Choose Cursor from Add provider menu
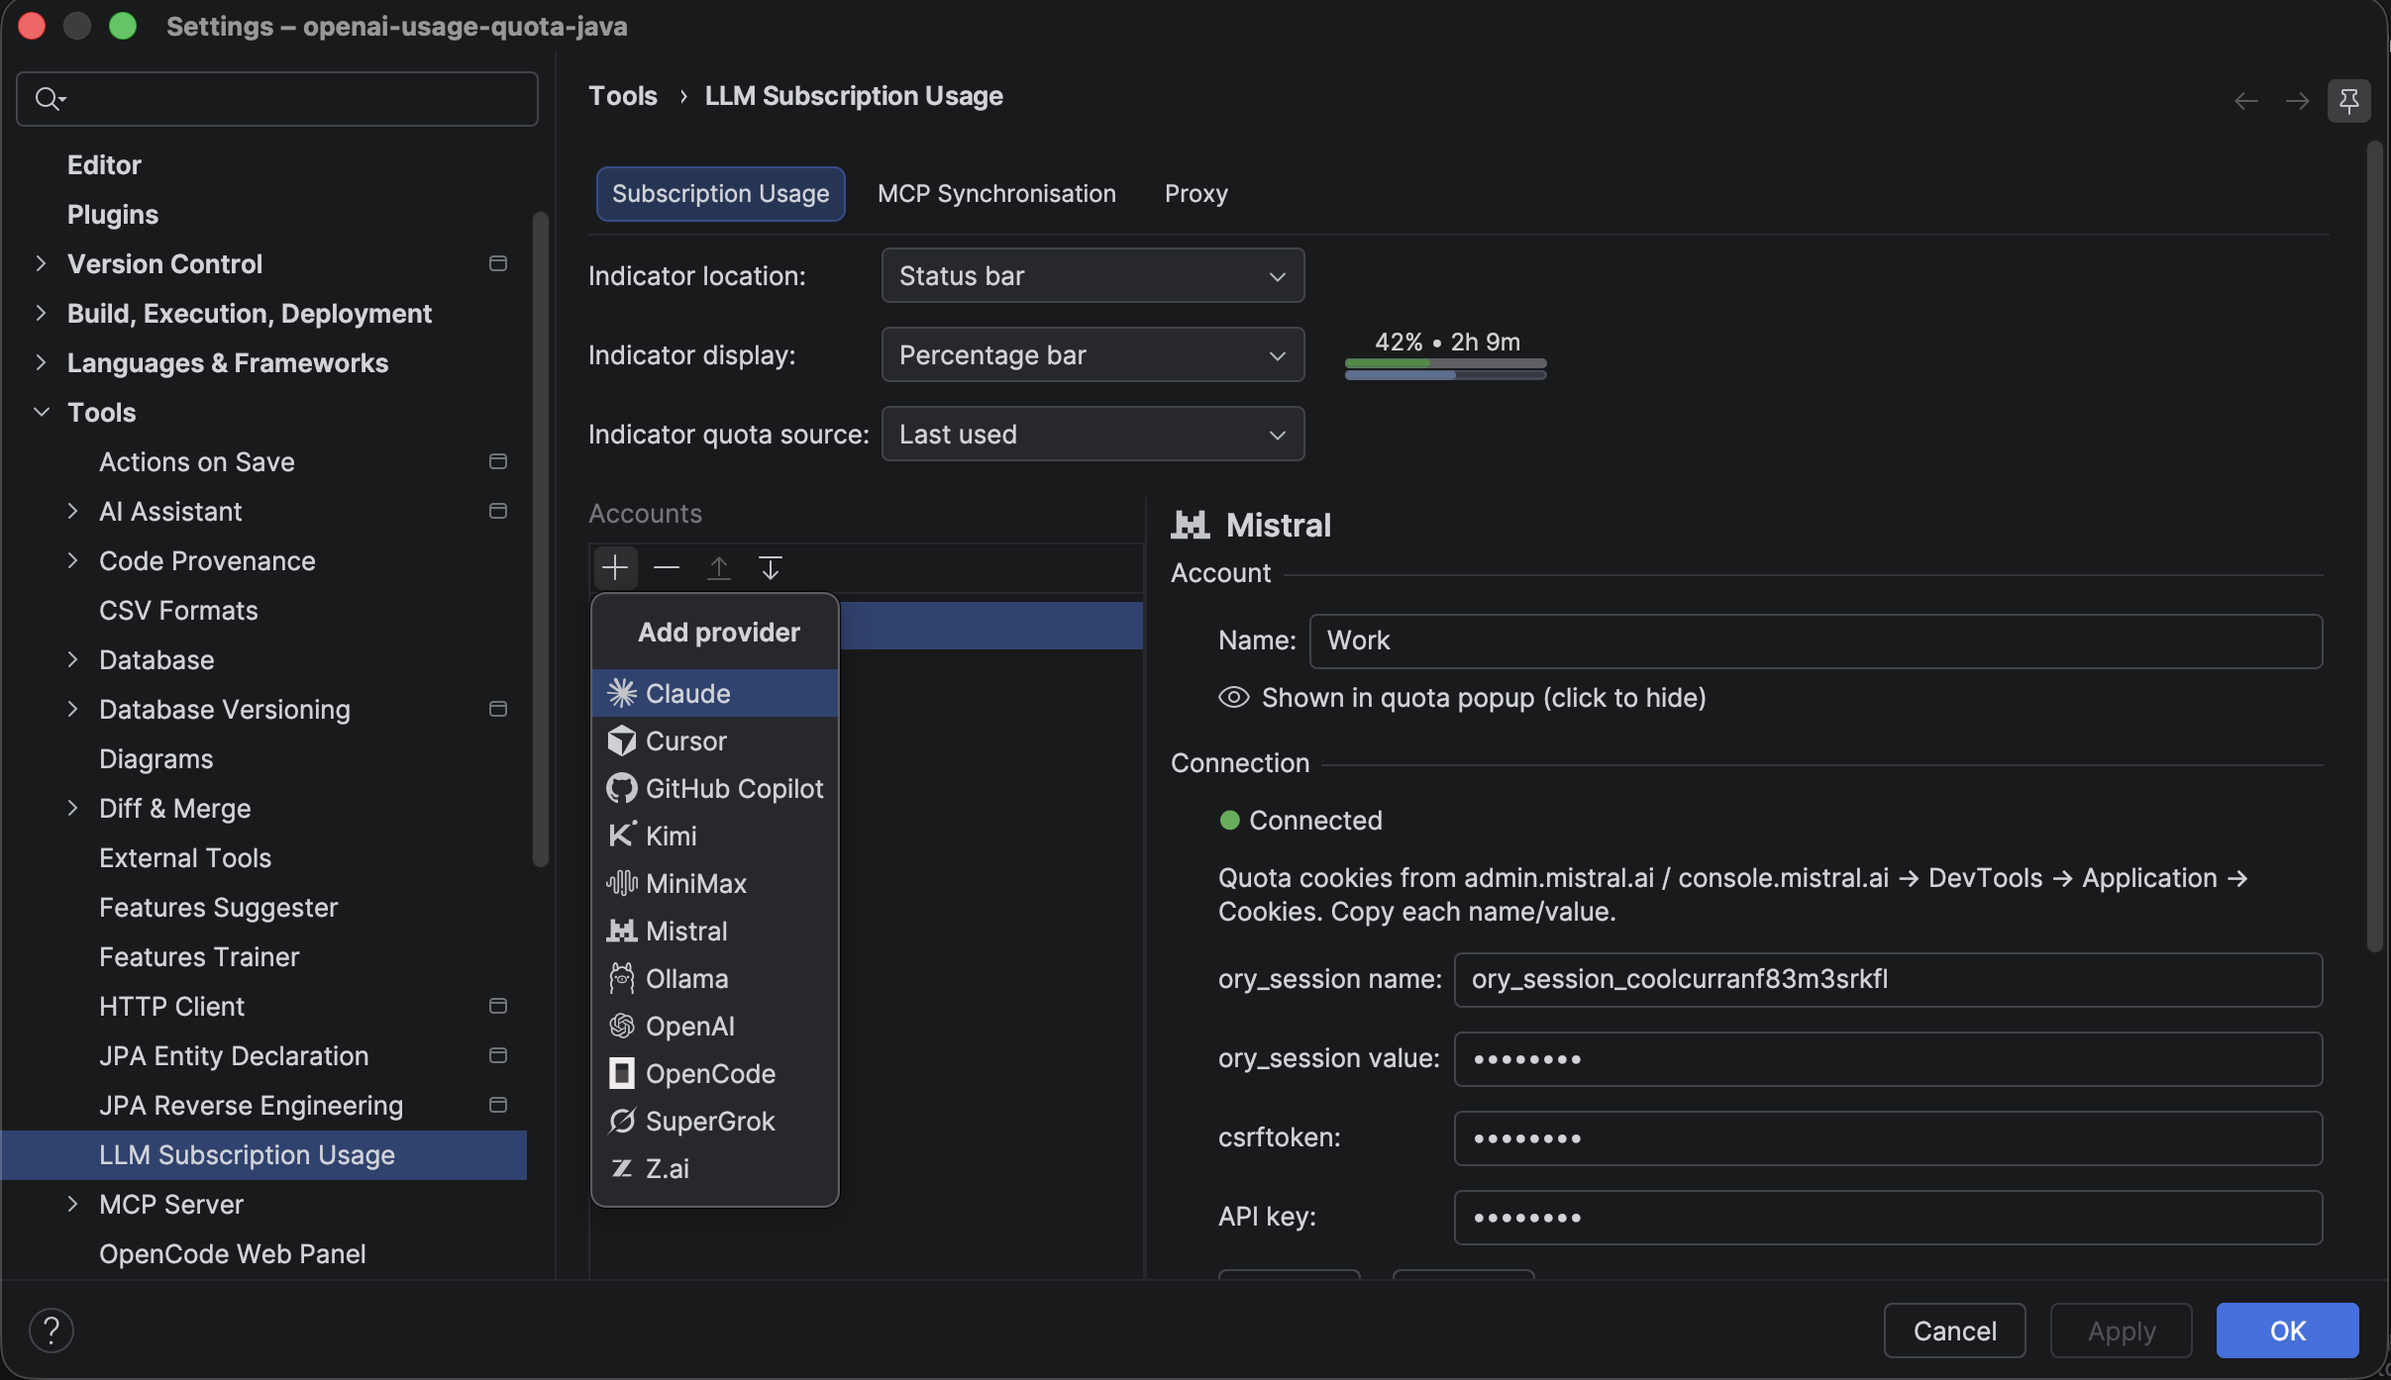The width and height of the screenshot is (2391, 1380). [x=715, y=740]
